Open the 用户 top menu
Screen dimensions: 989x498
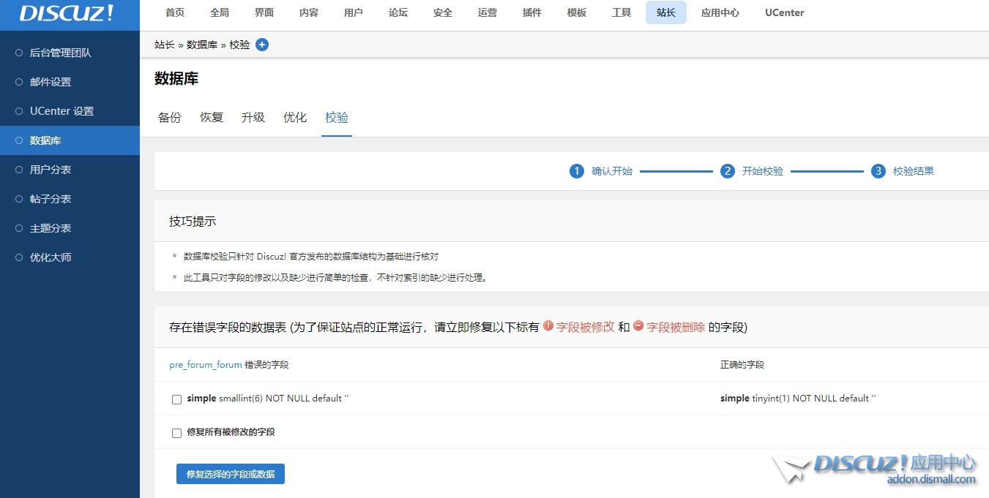[x=354, y=12]
